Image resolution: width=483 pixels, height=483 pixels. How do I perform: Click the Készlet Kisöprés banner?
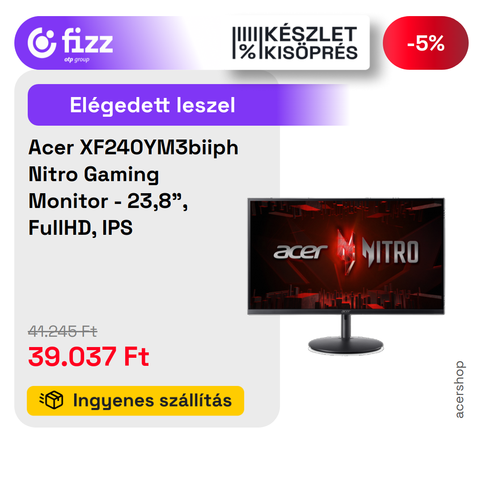(x=295, y=43)
